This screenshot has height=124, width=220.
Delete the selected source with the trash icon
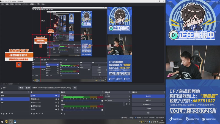click(x=34, y=114)
